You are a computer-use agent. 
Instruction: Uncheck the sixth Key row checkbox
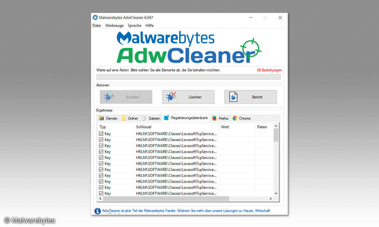tap(101, 164)
